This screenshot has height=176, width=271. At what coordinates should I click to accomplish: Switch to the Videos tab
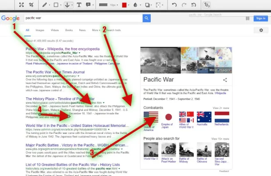pyautogui.click(x=55, y=30)
